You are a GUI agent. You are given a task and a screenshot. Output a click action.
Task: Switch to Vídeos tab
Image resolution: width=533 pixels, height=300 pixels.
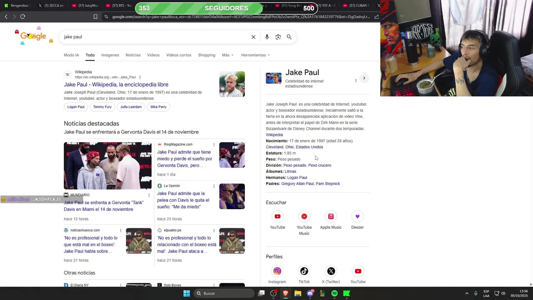tap(153, 55)
